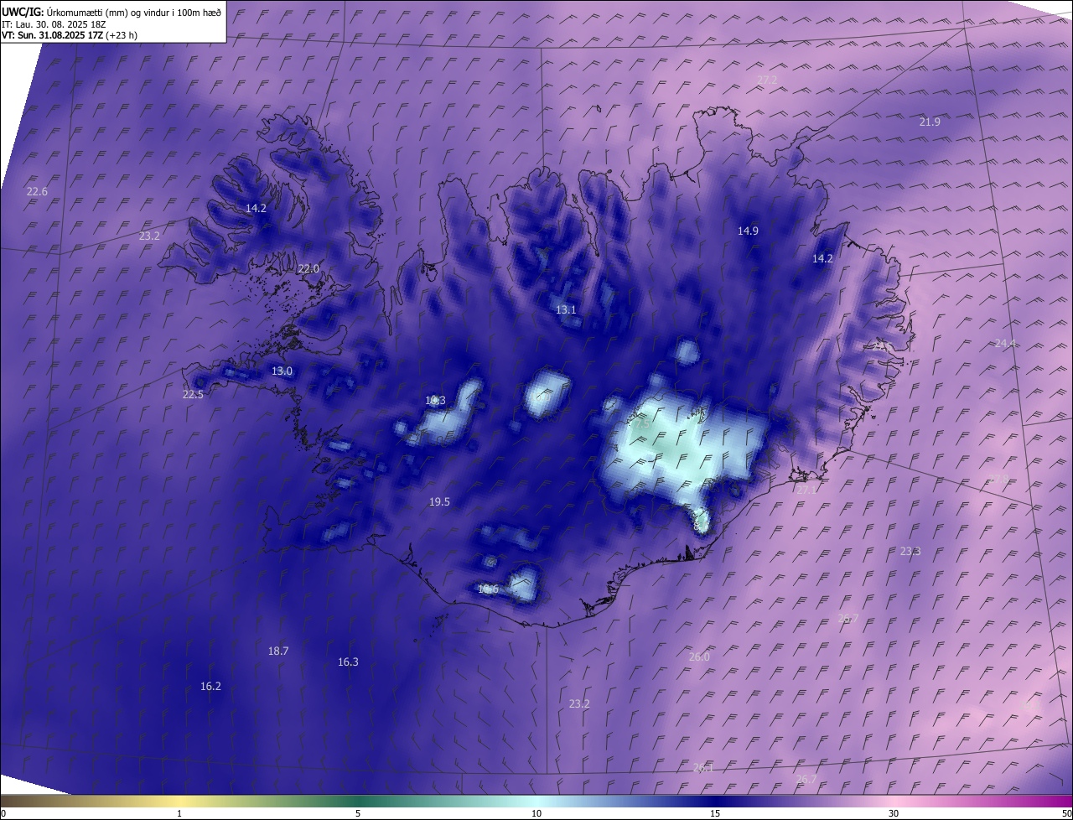This screenshot has height=820, width=1073.
Task: Click the 22.5 value label
Action: pyautogui.click(x=193, y=394)
